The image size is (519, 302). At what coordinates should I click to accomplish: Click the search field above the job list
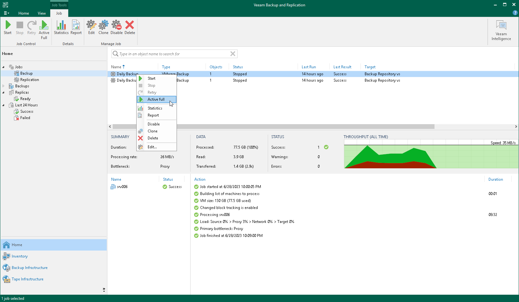click(174, 54)
